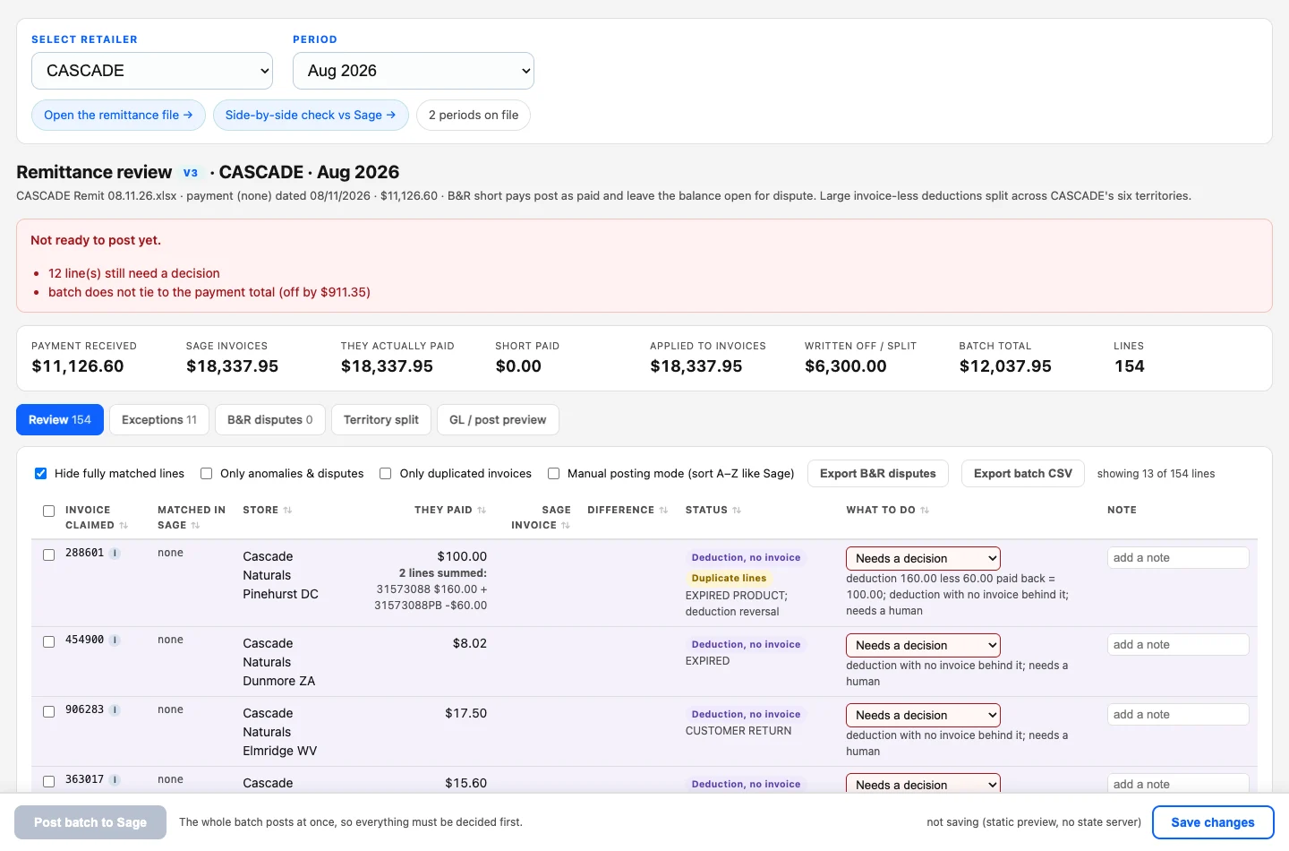Click 2 periods on file pill

pyautogui.click(x=474, y=115)
